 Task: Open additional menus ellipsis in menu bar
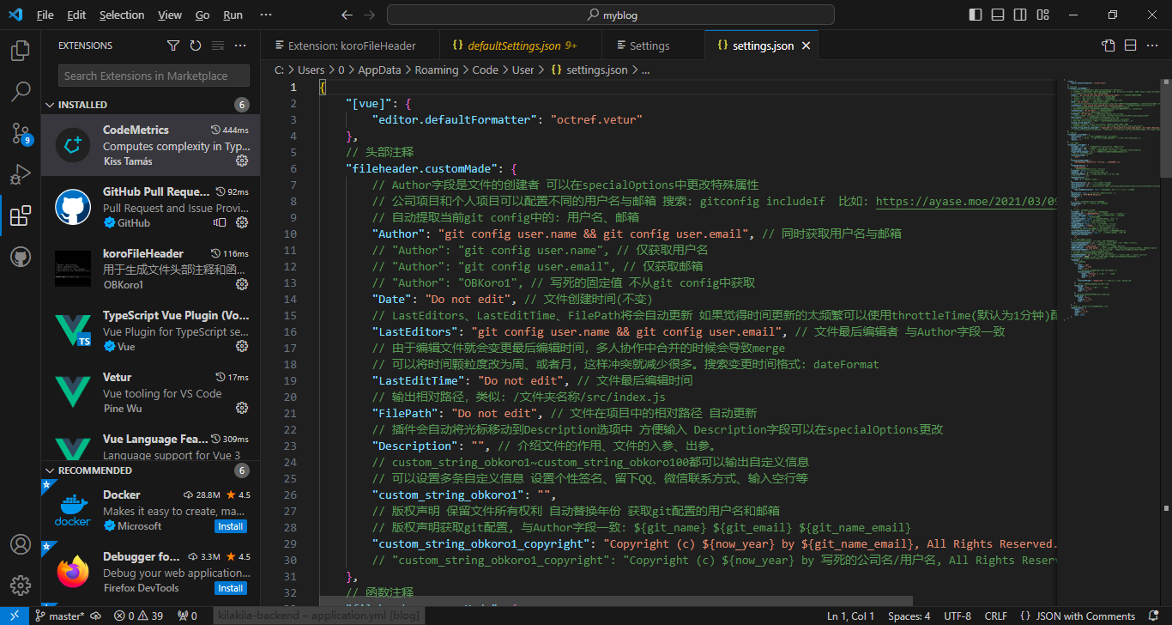click(266, 15)
